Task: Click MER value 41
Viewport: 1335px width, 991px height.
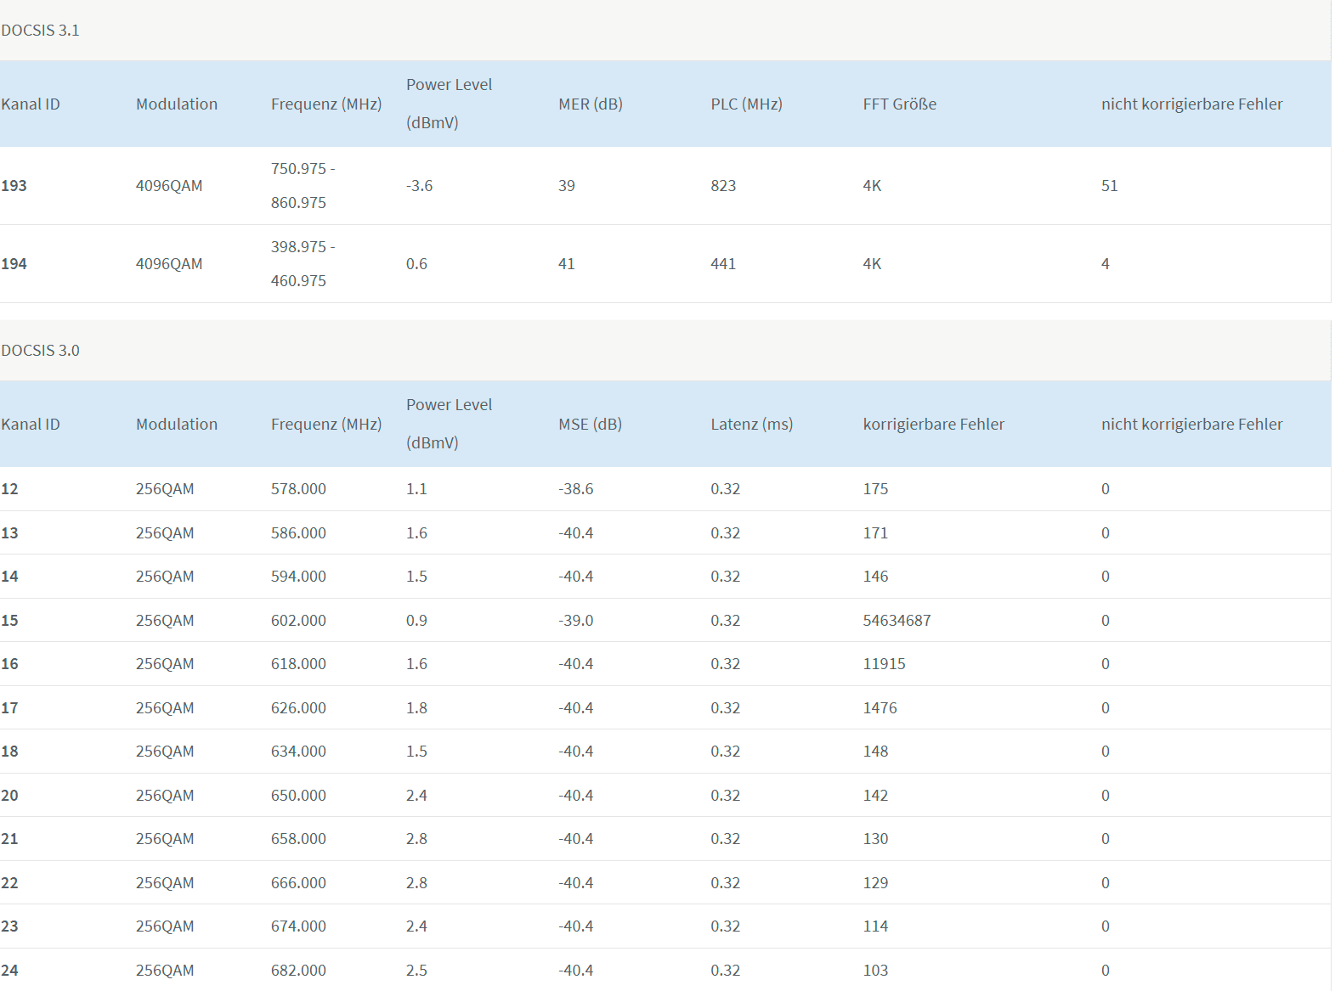Action: 567,264
